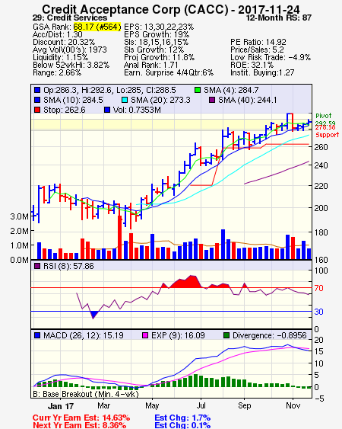This screenshot has width=342, height=429.
Task: Click the Est Chg: 1.7% text
Action: (x=182, y=418)
